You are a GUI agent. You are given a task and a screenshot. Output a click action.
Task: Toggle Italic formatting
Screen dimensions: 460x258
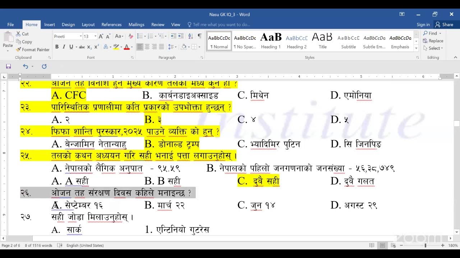(x=64, y=47)
